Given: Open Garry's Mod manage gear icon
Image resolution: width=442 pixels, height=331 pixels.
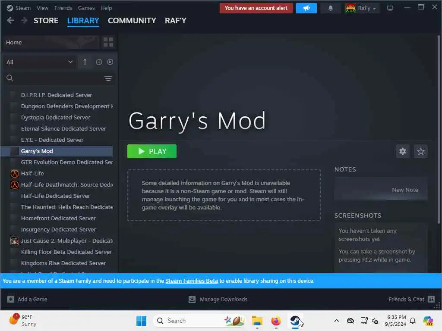Looking at the screenshot, I should point(403,151).
